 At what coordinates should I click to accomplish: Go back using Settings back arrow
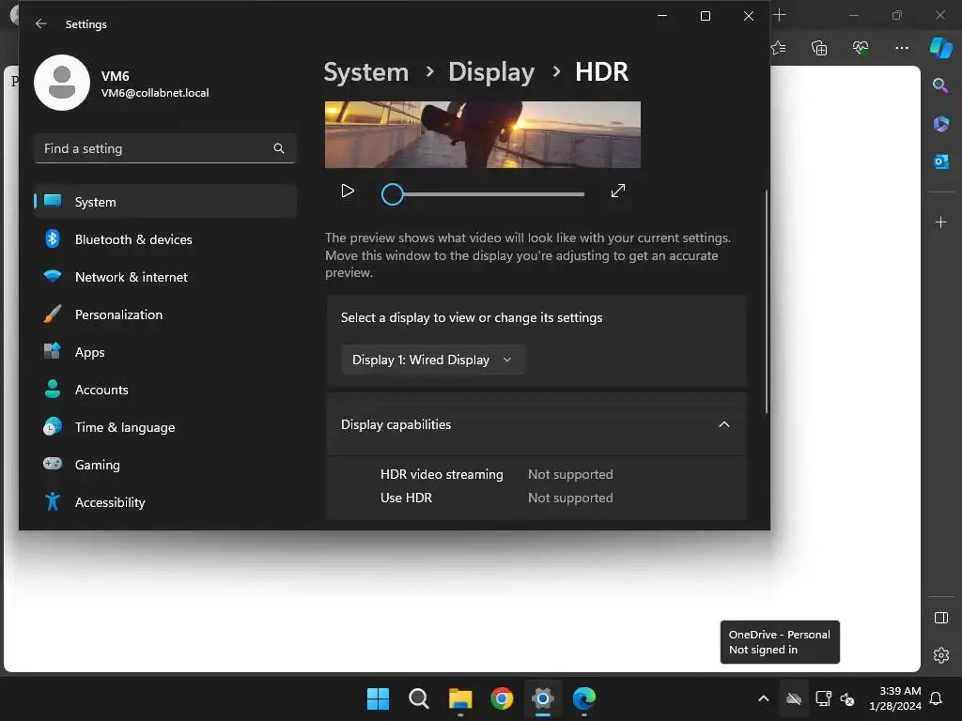pos(41,23)
